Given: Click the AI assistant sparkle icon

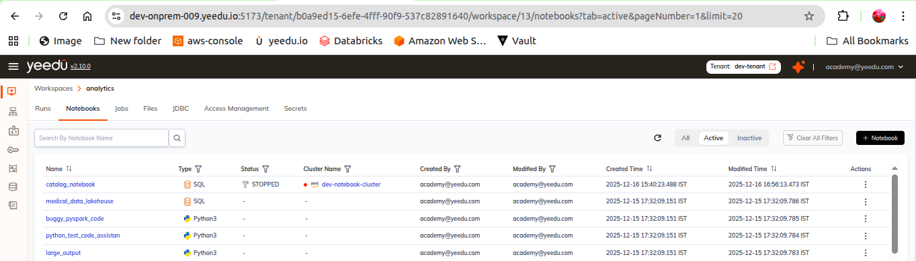Looking at the screenshot, I should coord(798,66).
